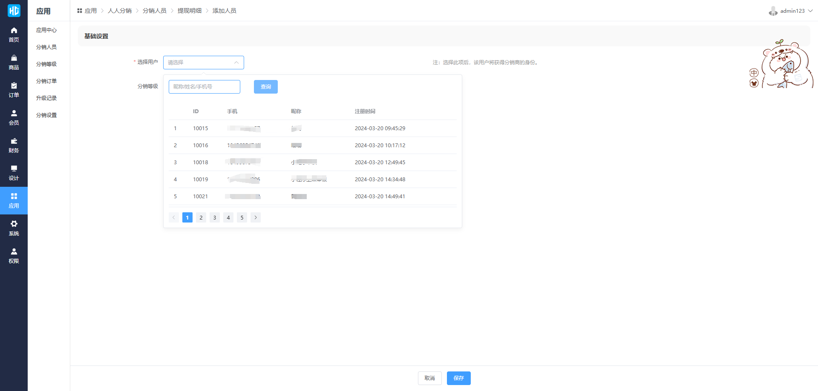Click the 设计 monitor icon
Image resolution: width=818 pixels, height=391 pixels.
point(14,169)
